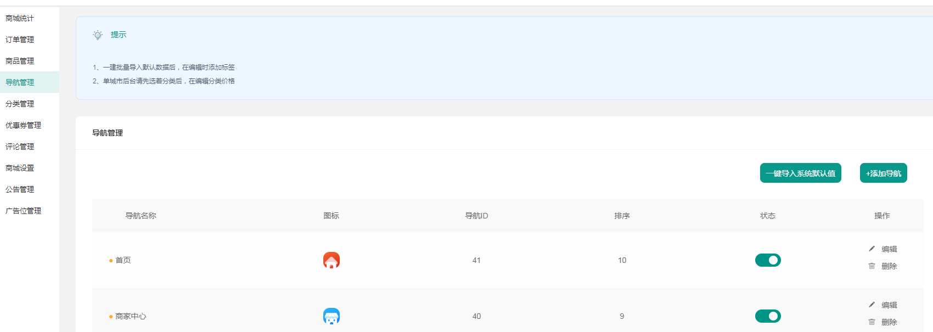Click the 一键导入系统默认值 button
The height and width of the screenshot is (332, 933).
tap(801, 173)
